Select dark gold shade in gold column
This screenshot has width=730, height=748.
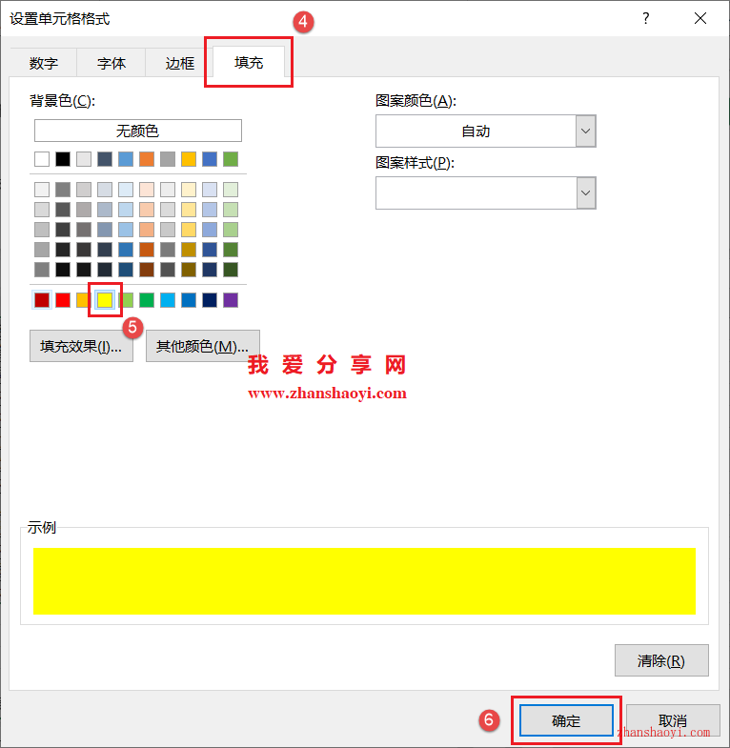tap(189, 250)
